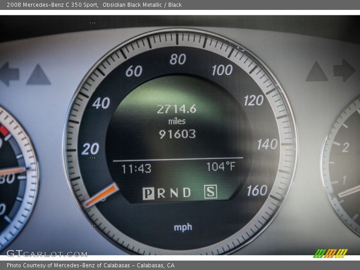Click the right warning triangle indicator
360x270 pixels.
click(317, 71)
